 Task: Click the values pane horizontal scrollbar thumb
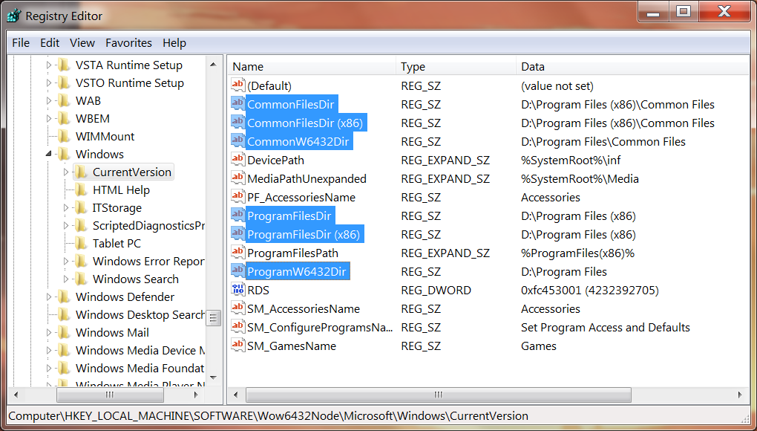439,395
